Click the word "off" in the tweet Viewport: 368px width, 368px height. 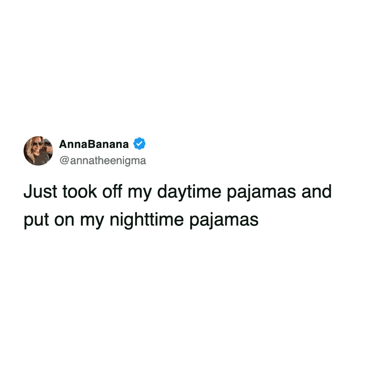coord(112,191)
